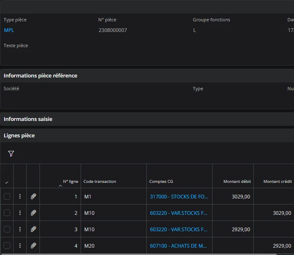
Task: Open the three-dot menu for line 4
Action: (x=20, y=246)
